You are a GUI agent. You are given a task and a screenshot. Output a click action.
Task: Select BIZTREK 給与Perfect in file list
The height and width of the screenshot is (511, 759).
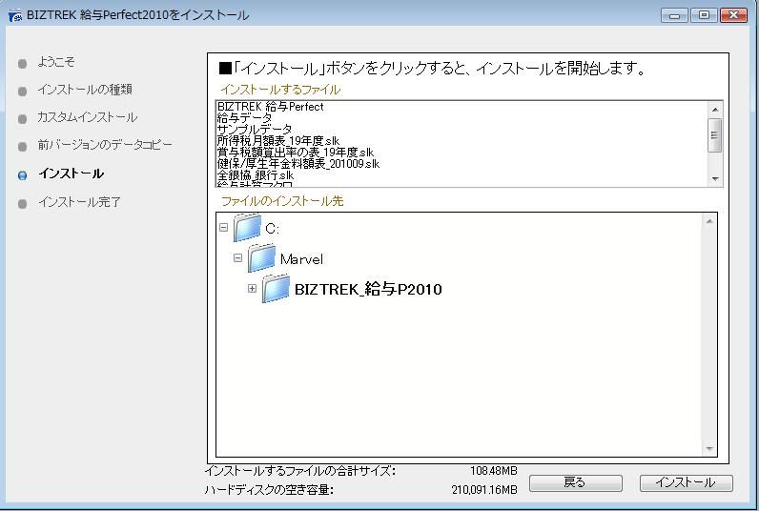pos(271,107)
